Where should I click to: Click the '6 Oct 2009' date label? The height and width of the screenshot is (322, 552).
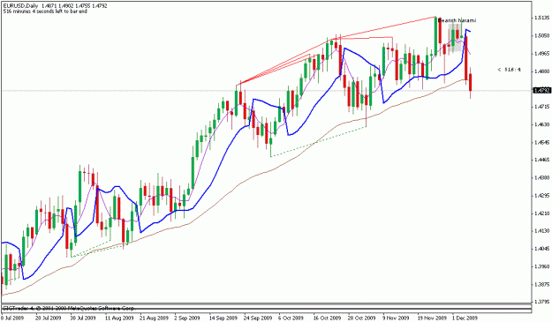pos(291,318)
